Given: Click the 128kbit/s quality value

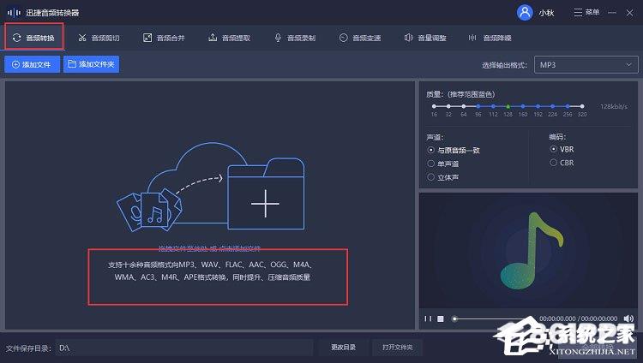Looking at the screenshot, I should [614, 106].
